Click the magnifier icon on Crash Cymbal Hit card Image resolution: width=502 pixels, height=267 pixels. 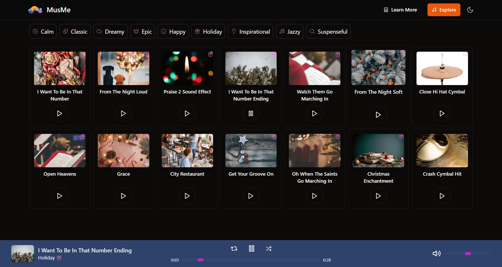coord(465,137)
